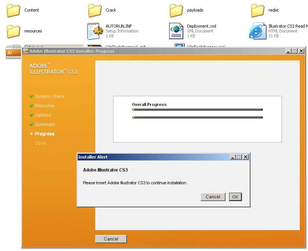The width and height of the screenshot is (308, 251).
Task: Click the 21 KB file size label
Action: [x=274, y=36]
